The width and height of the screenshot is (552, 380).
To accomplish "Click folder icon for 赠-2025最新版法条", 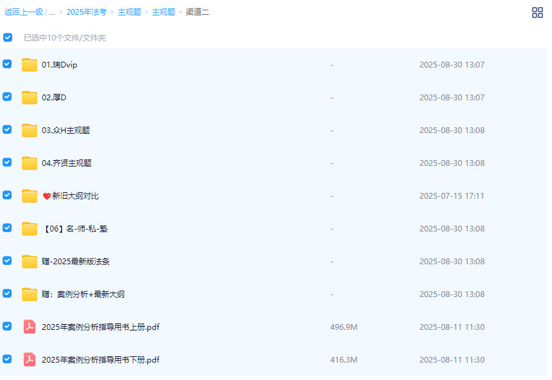I will [x=30, y=262].
